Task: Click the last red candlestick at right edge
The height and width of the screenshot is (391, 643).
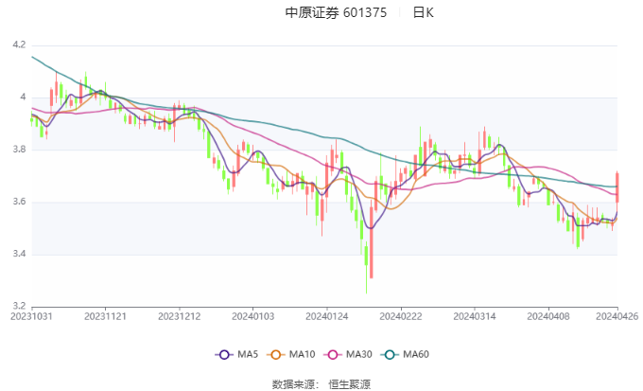Action: coord(617,187)
